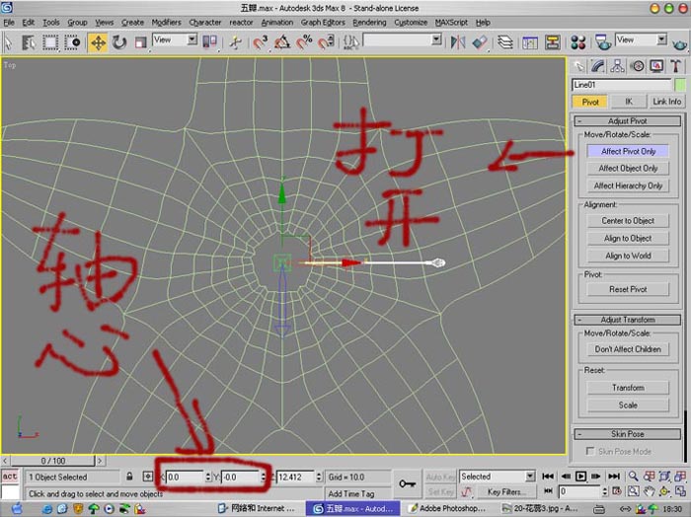The height and width of the screenshot is (517, 691).
Task: Open the Selected key filter dropdown
Action: [497, 476]
